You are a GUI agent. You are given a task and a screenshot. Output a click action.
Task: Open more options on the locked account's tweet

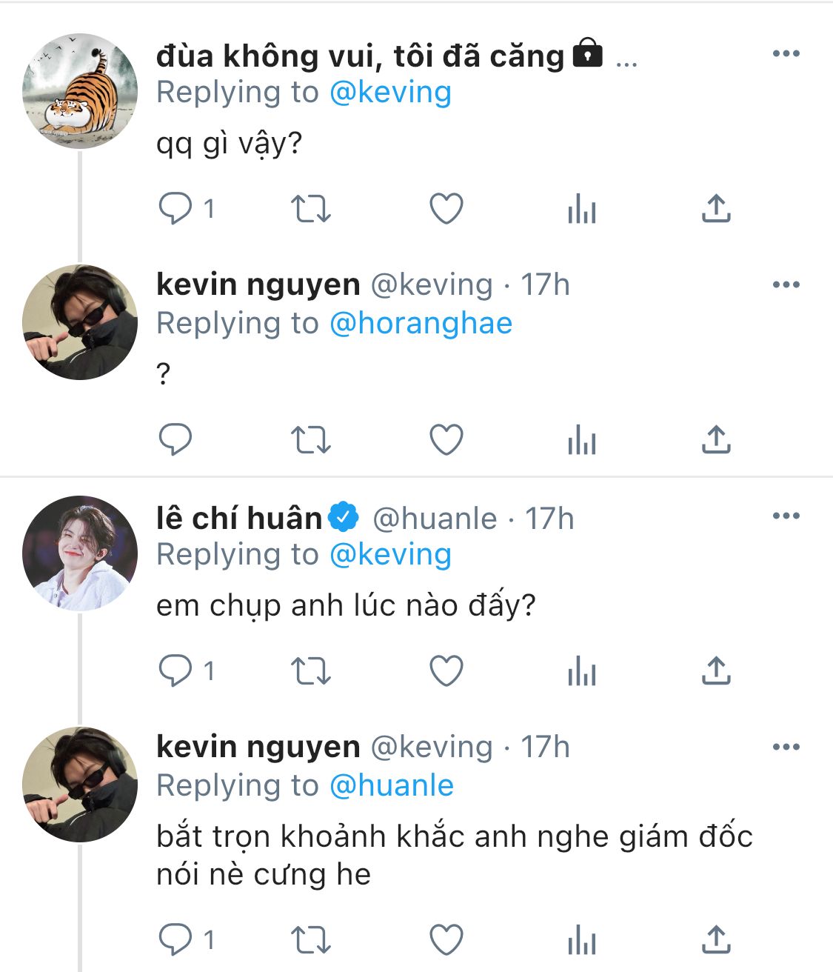[x=786, y=53]
